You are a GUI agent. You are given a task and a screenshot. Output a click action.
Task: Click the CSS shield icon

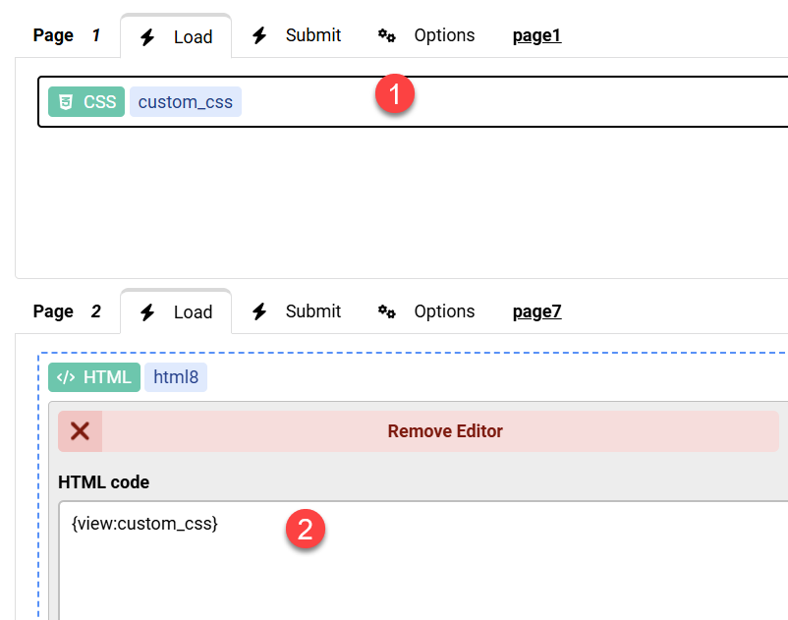[x=67, y=101]
